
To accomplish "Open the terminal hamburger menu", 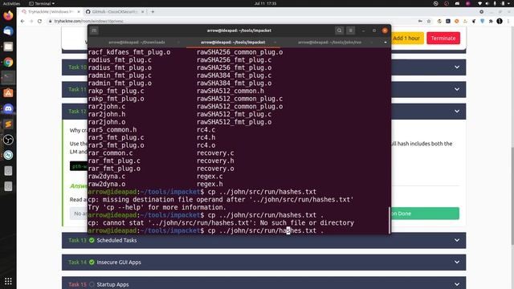I will pyautogui.click(x=350, y=31).
